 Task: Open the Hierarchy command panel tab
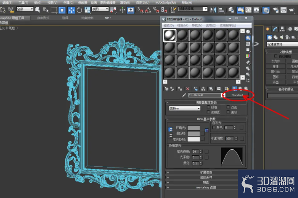[282, 29]
